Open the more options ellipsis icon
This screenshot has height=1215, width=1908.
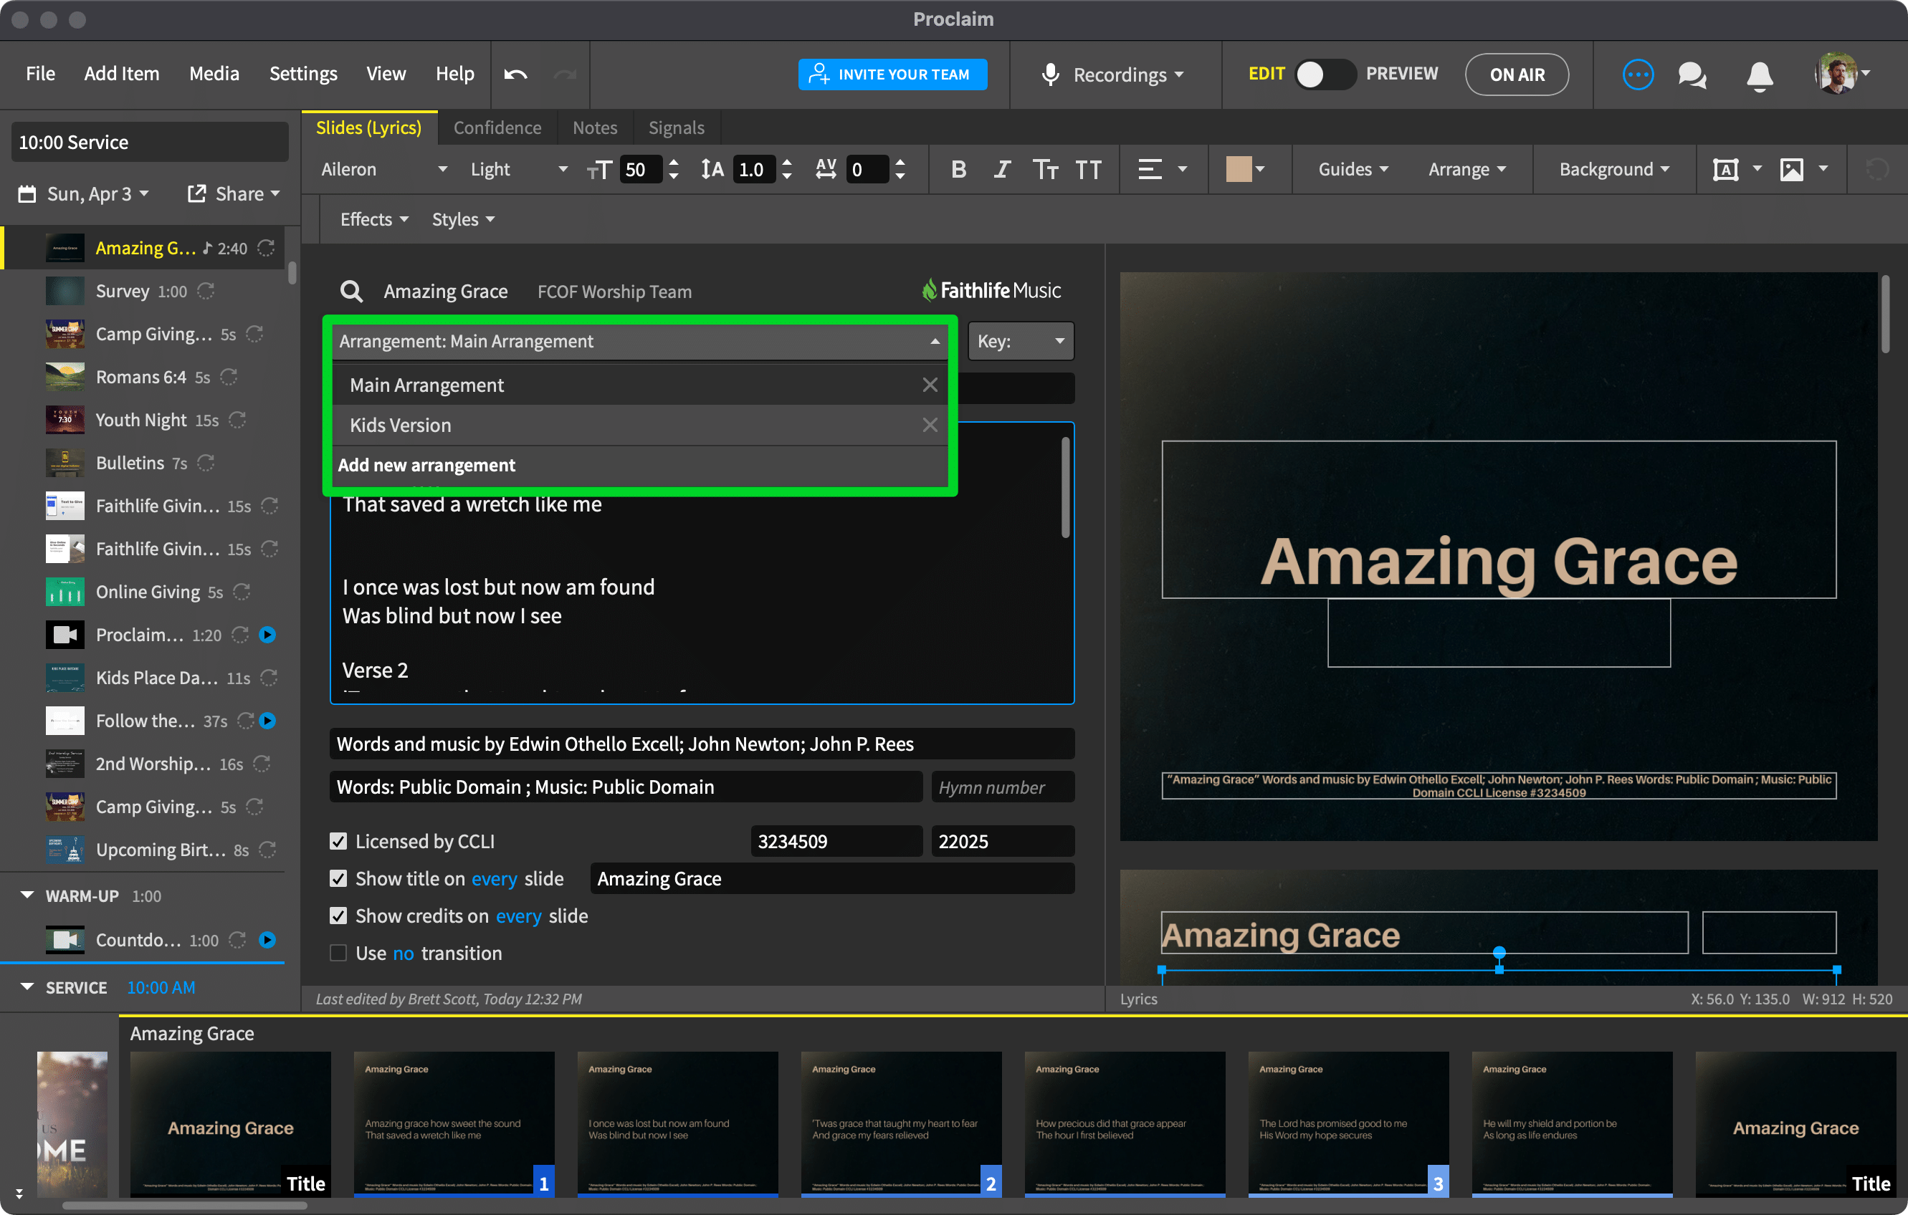[x=1638, y=75]
